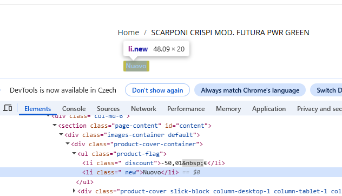342x196 pixels.
Task: Click the DevTools is now available in Czech text
Action: [63, 90]
